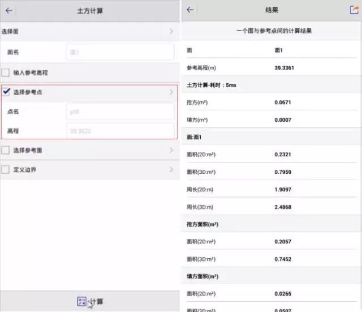Select the value 0.7959

(283, 172)
